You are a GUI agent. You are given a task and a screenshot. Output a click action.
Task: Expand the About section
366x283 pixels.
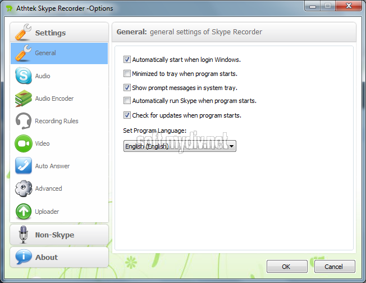pyautogui.click(x=60, y=257)
